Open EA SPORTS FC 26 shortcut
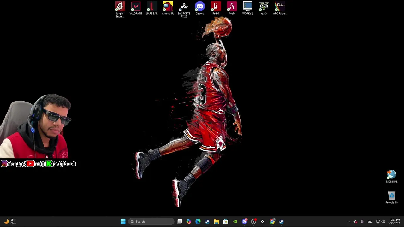The image size is (404, 227). point(184,9)
